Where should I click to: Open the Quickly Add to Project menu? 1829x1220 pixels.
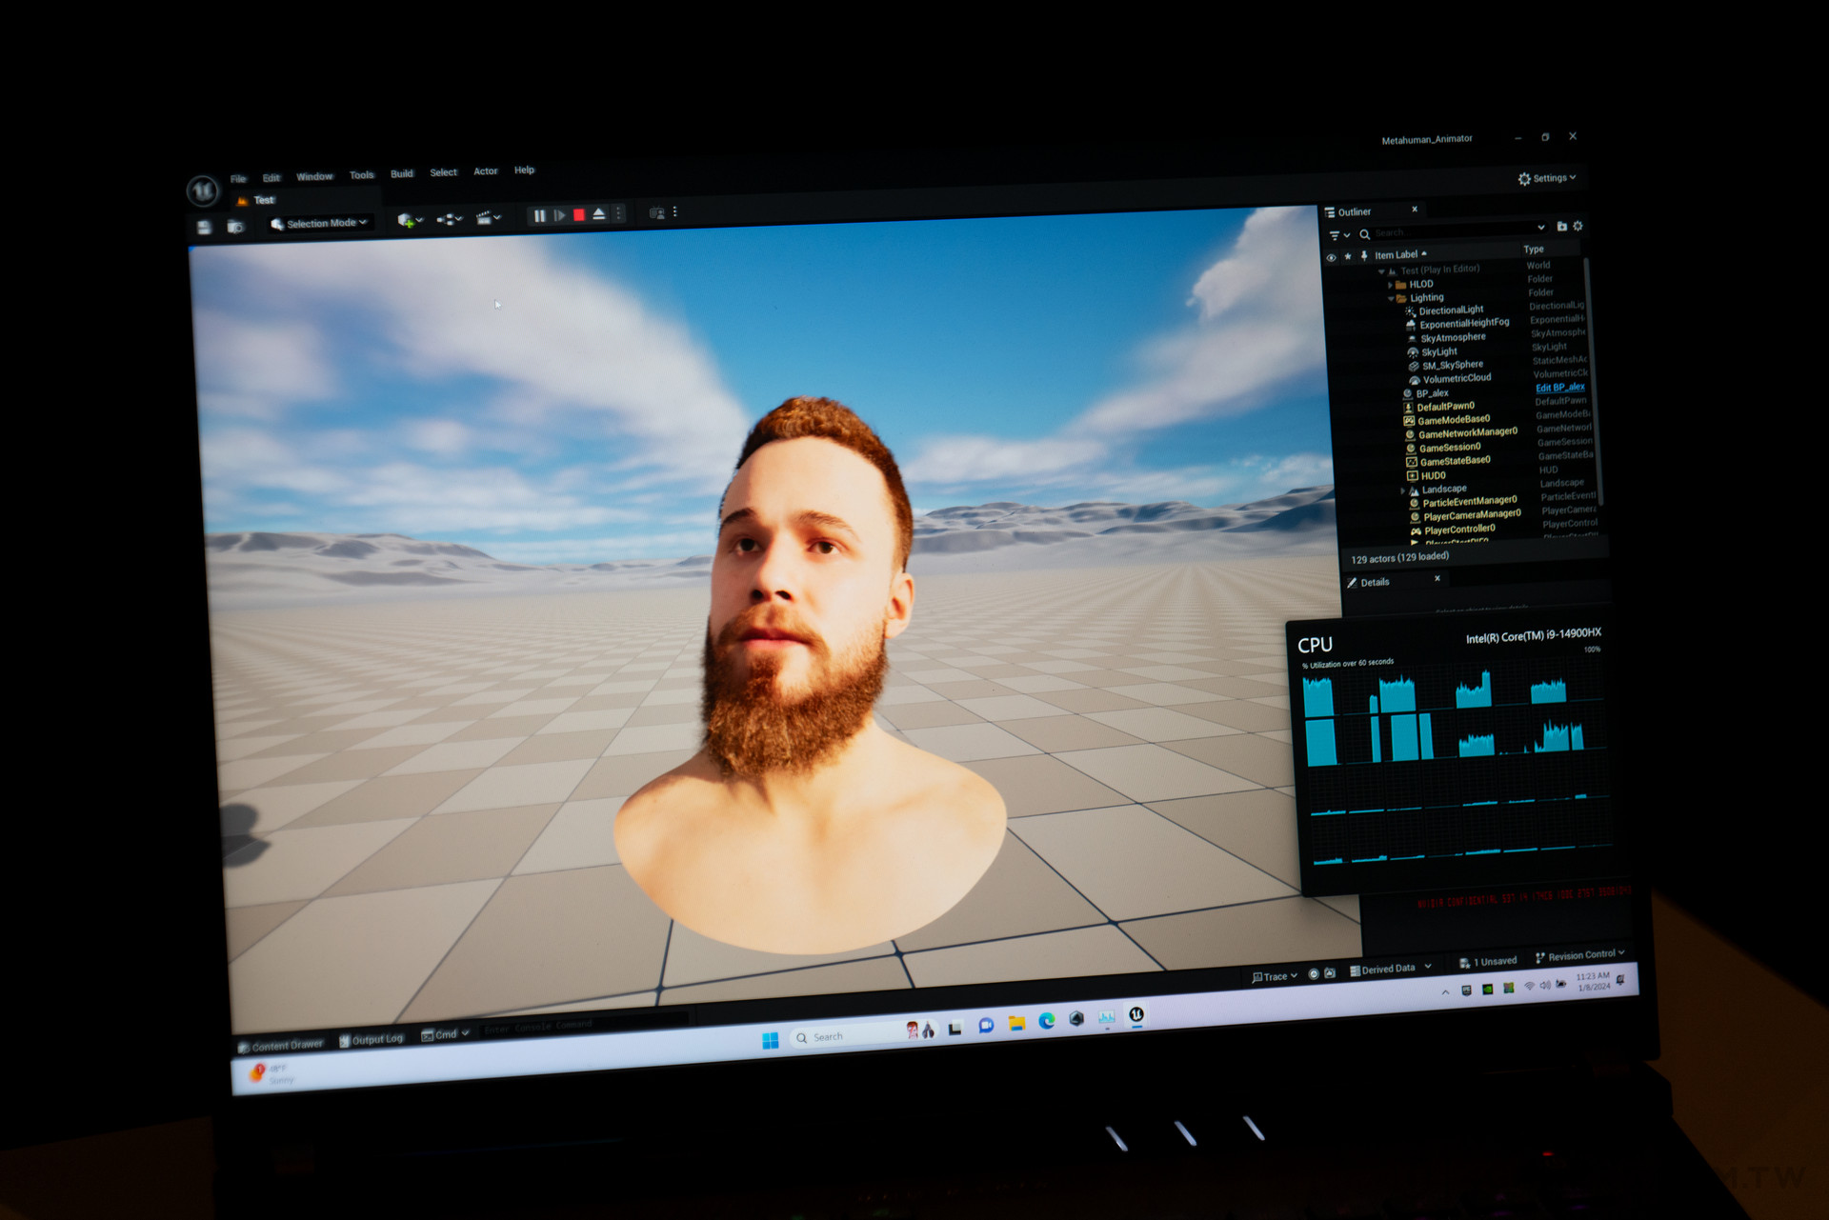click(411, 220)
